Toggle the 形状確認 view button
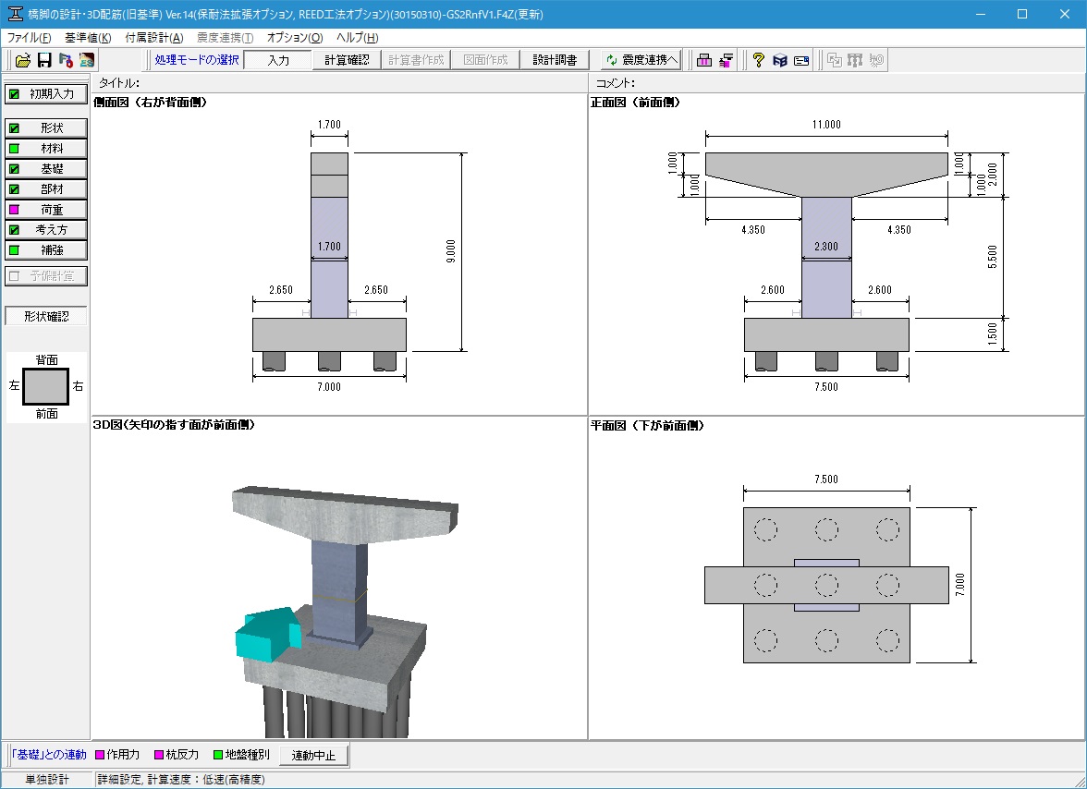Screen dimensions: 1087x789 coord(45,316)
